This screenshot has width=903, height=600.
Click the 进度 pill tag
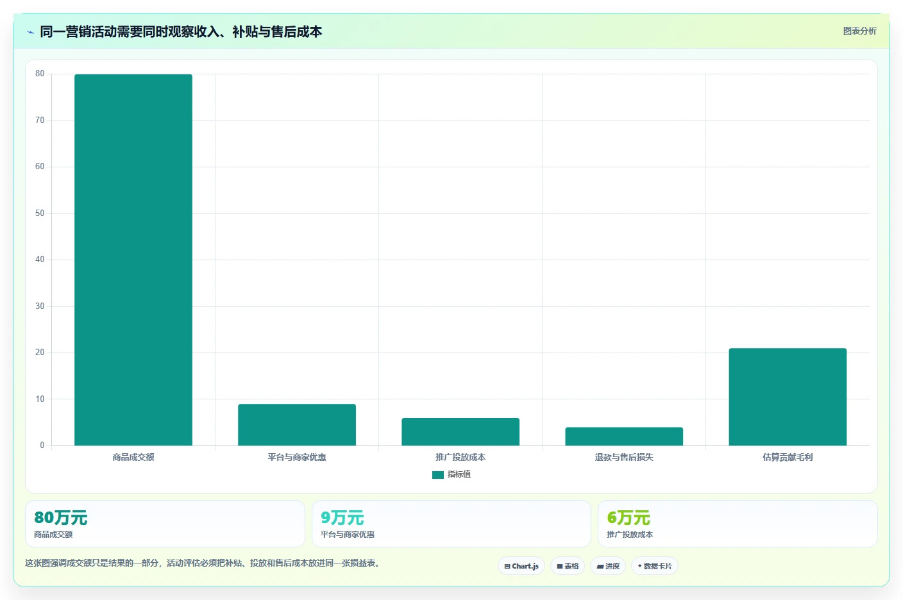point(608,566)
